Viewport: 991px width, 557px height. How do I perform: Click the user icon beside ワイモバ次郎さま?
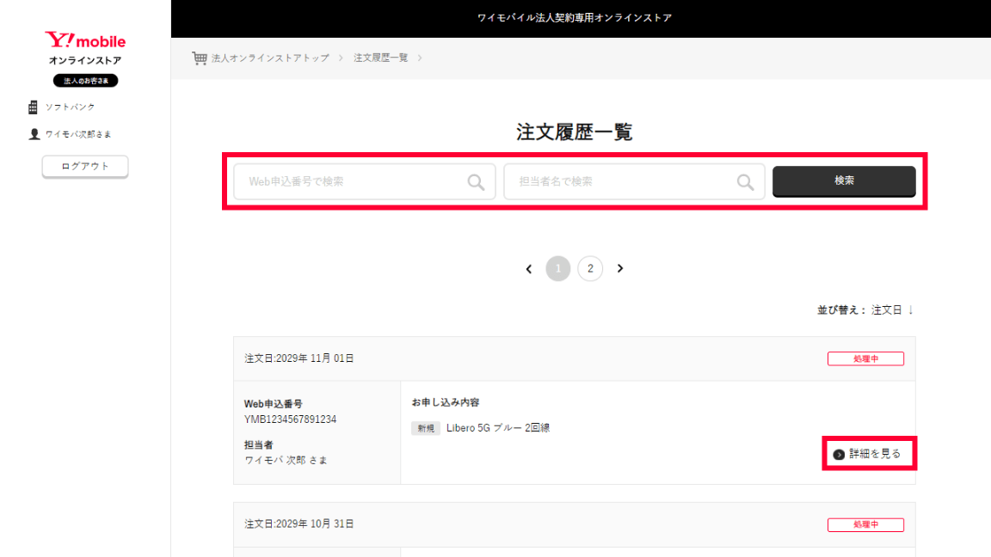pos(34,134)
